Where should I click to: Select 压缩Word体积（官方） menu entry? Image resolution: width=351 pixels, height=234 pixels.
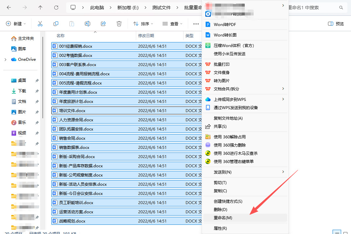pos(245,46)
